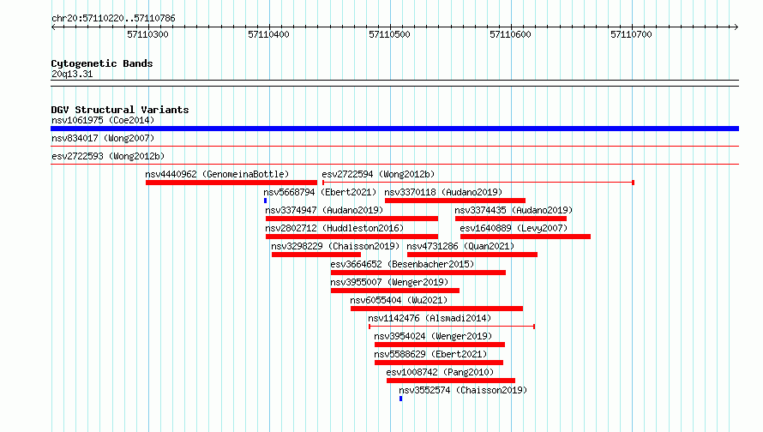Click ruler position 57110400
This screenshot has width=763, height=432.
pyautogui.click(x=268, y=34)
